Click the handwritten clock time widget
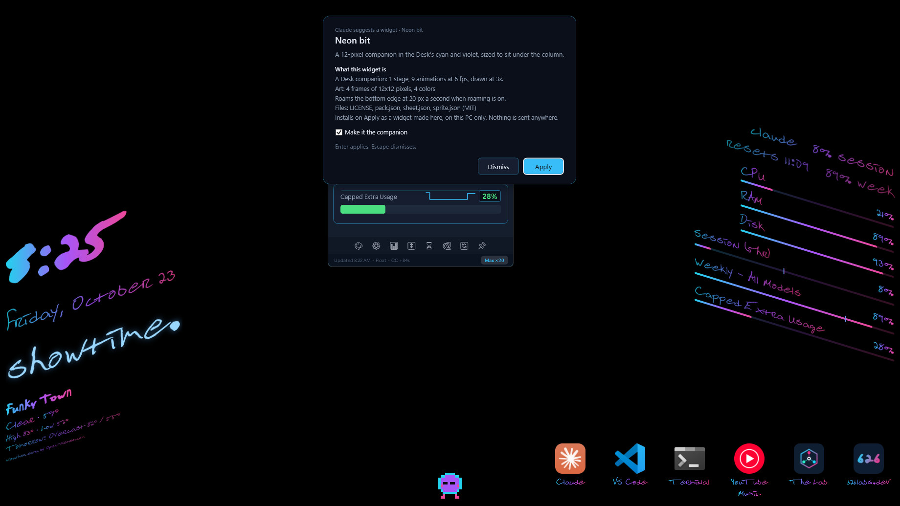The height and width of the screenshot is (506, 900). (66, 247)
